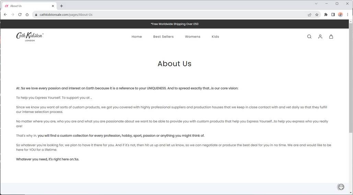Click the paragraph starting 'So whatever you're looking'
Viewport: 353px width, 195px height.
click(x=174, y=147)
